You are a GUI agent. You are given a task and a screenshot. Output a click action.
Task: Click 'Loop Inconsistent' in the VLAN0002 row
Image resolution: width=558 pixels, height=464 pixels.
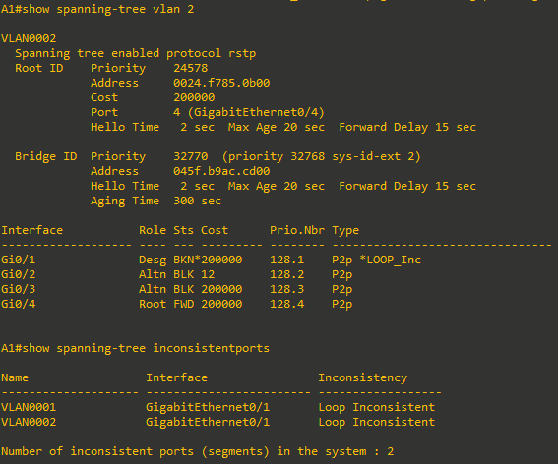[x=377, y=423]
